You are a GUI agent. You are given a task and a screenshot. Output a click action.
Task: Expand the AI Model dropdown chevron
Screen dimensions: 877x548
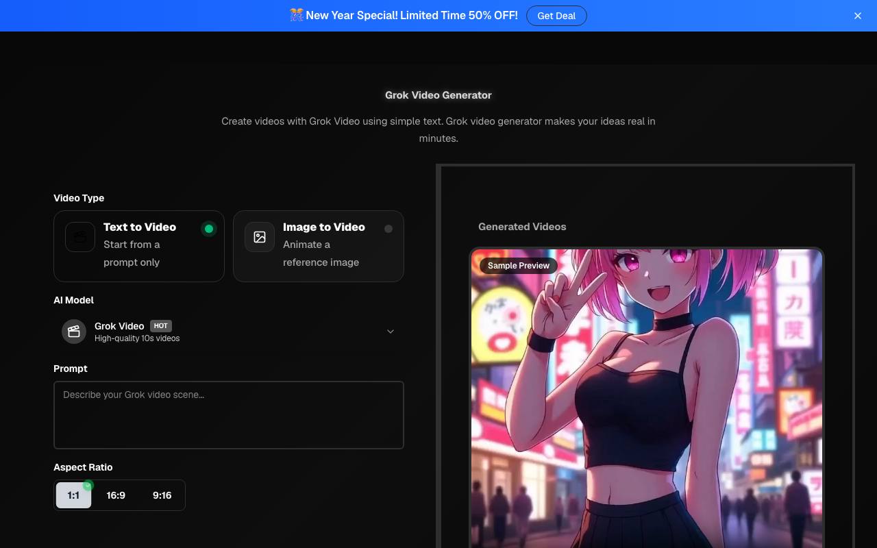391,332
